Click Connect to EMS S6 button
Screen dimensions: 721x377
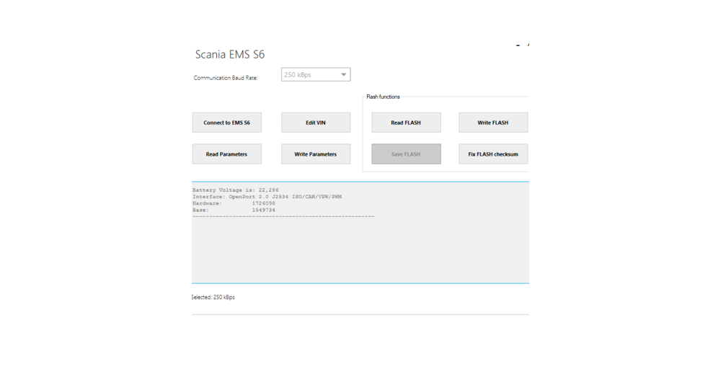[226, 123]
